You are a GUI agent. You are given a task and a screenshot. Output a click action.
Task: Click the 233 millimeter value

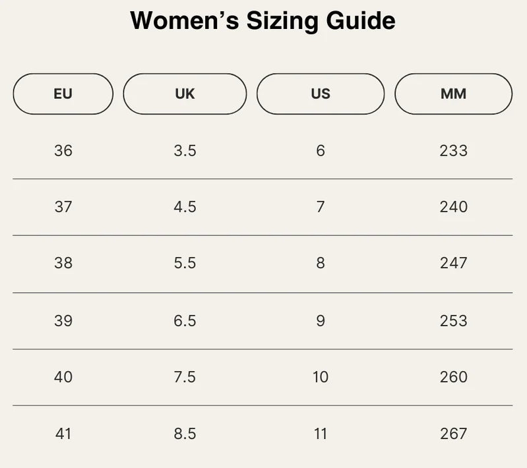[x=453, y=151]
